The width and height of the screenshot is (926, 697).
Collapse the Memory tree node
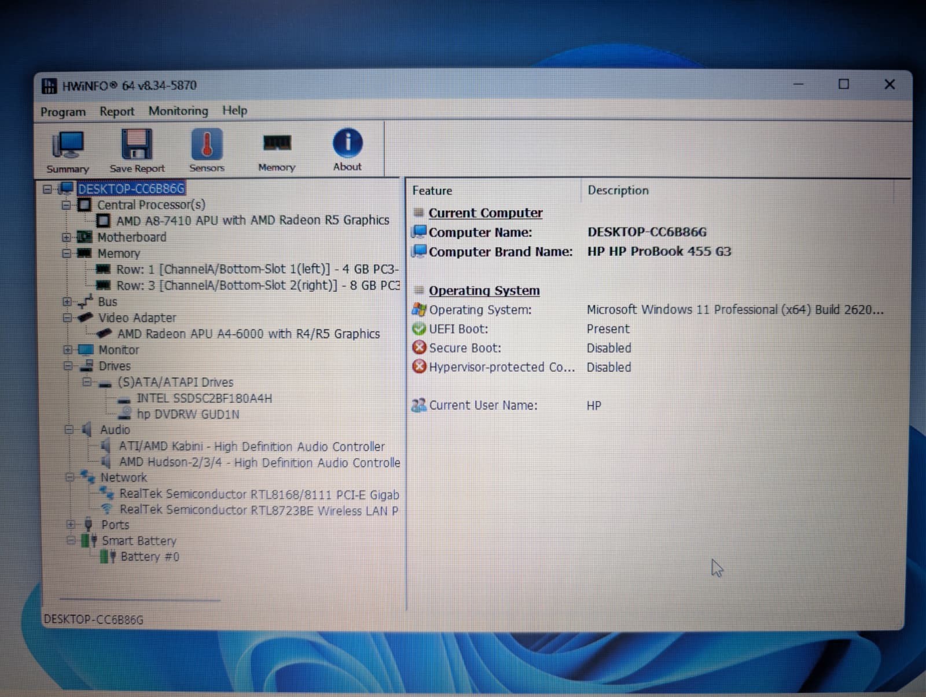pyautogui.click(x=67, y=254)
